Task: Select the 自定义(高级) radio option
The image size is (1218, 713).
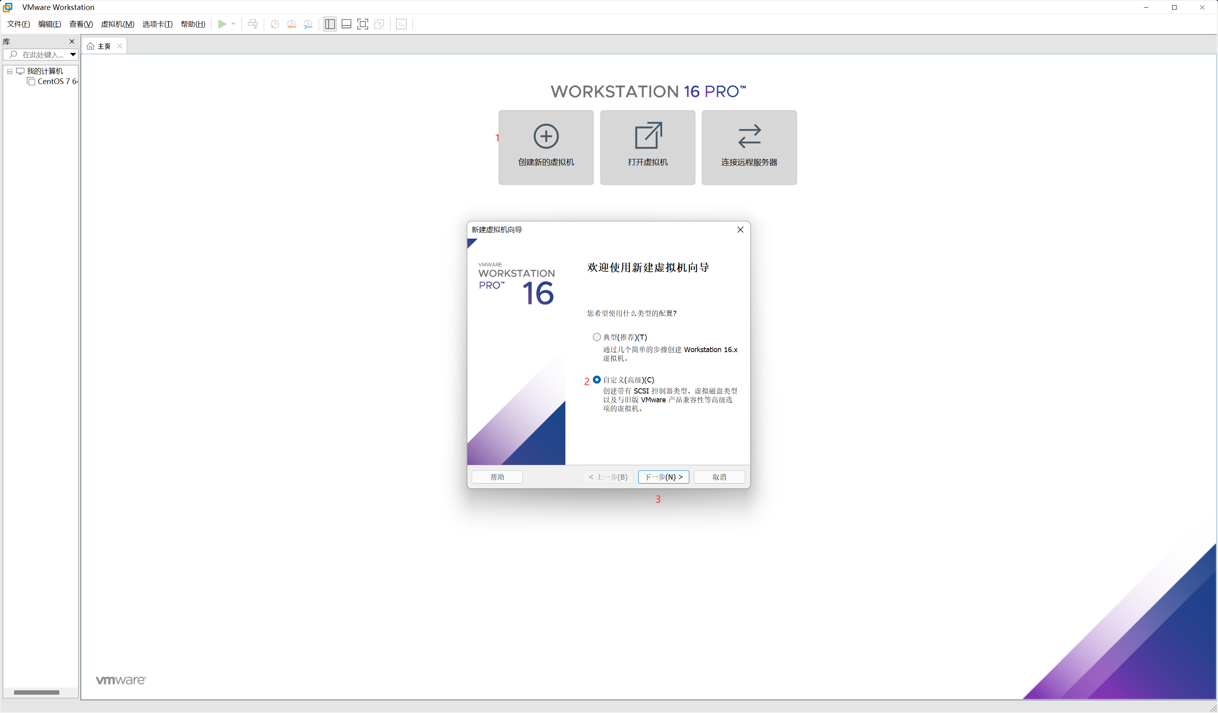Action: pos(597,379)
